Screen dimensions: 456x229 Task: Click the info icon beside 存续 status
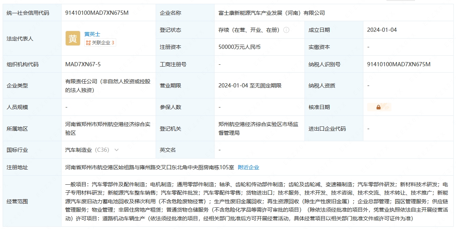click(286, 30)
